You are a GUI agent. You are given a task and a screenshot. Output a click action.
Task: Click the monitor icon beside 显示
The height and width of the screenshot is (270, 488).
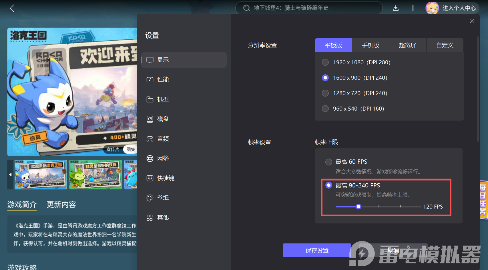150,60
